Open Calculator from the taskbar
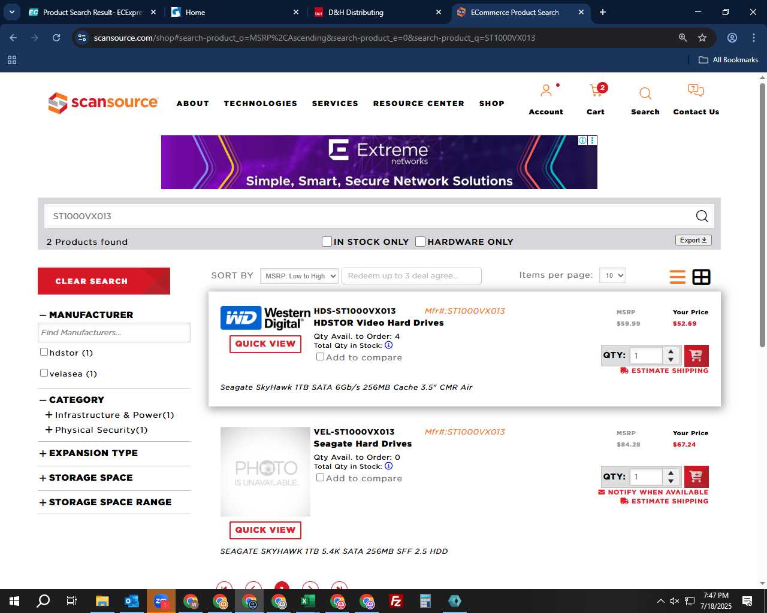Image resolution: width=767 pixels, height=613 pixels. point(425,601)
